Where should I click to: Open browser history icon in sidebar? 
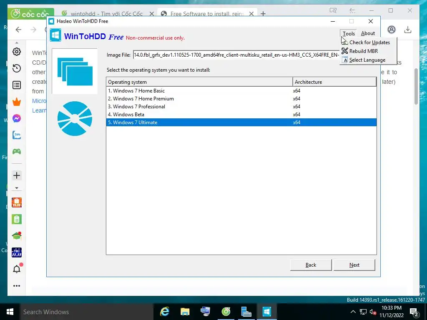pos(17,68)
